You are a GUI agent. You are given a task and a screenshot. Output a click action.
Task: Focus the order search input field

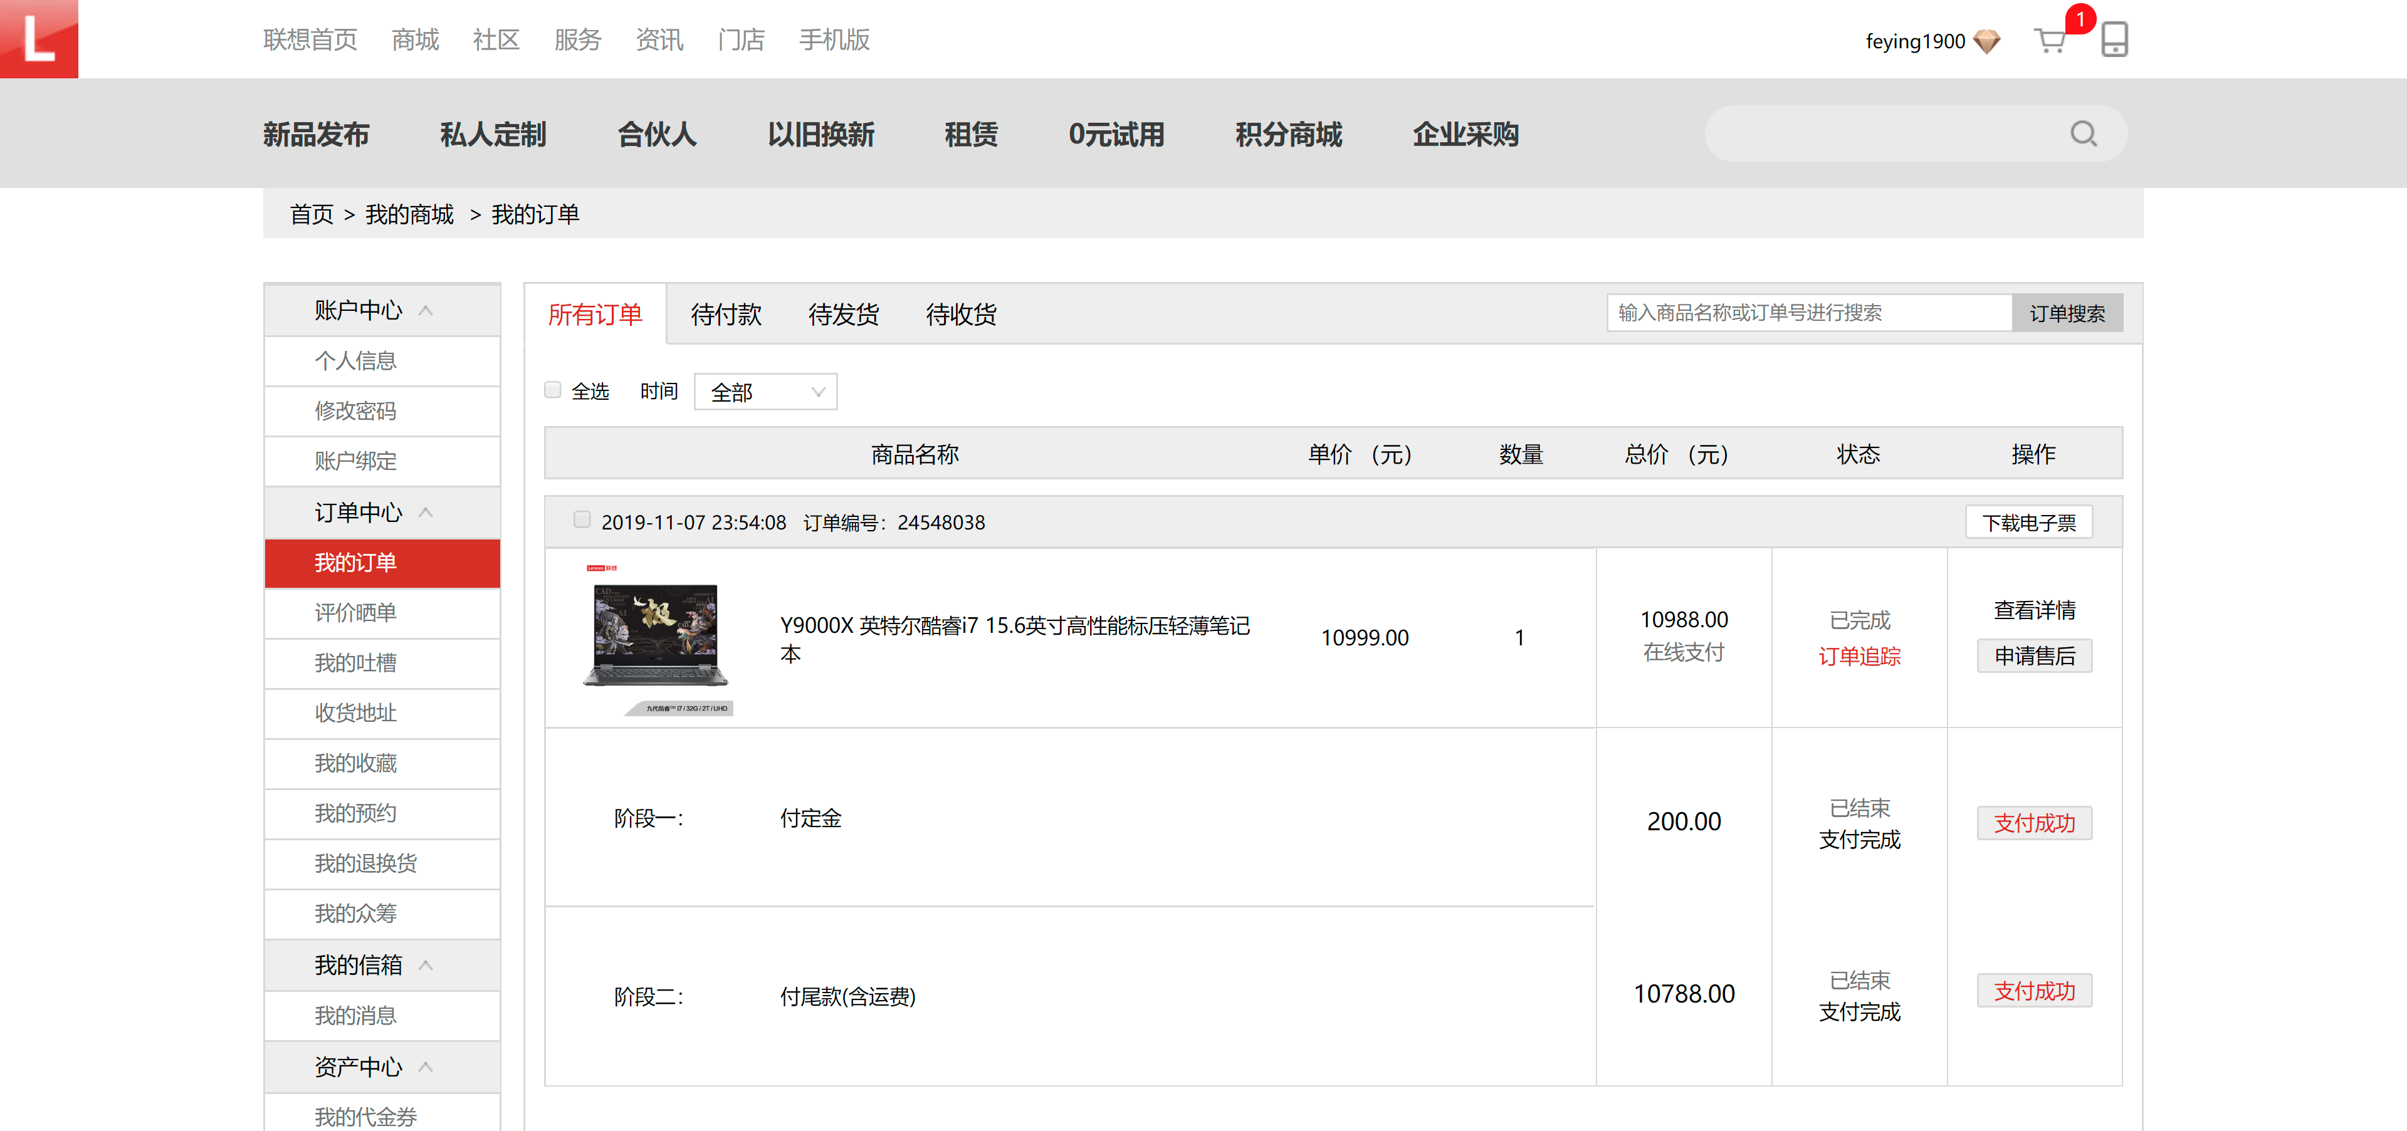(x=1809, y=313)
